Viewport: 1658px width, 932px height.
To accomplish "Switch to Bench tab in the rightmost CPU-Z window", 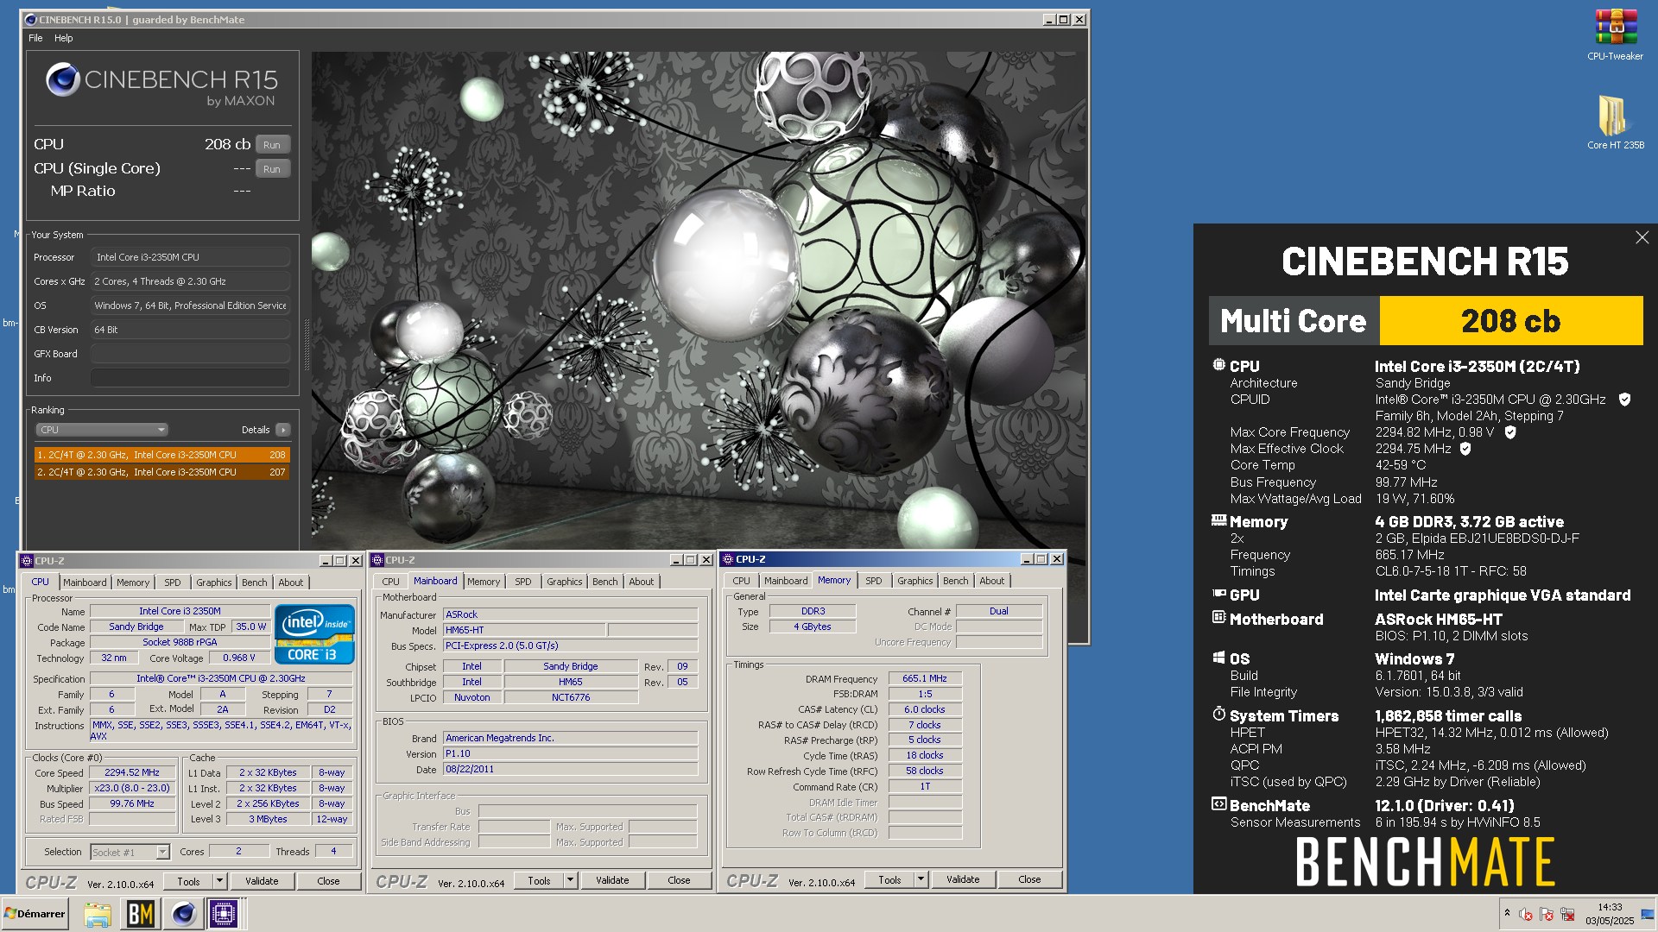I will 956,581.
